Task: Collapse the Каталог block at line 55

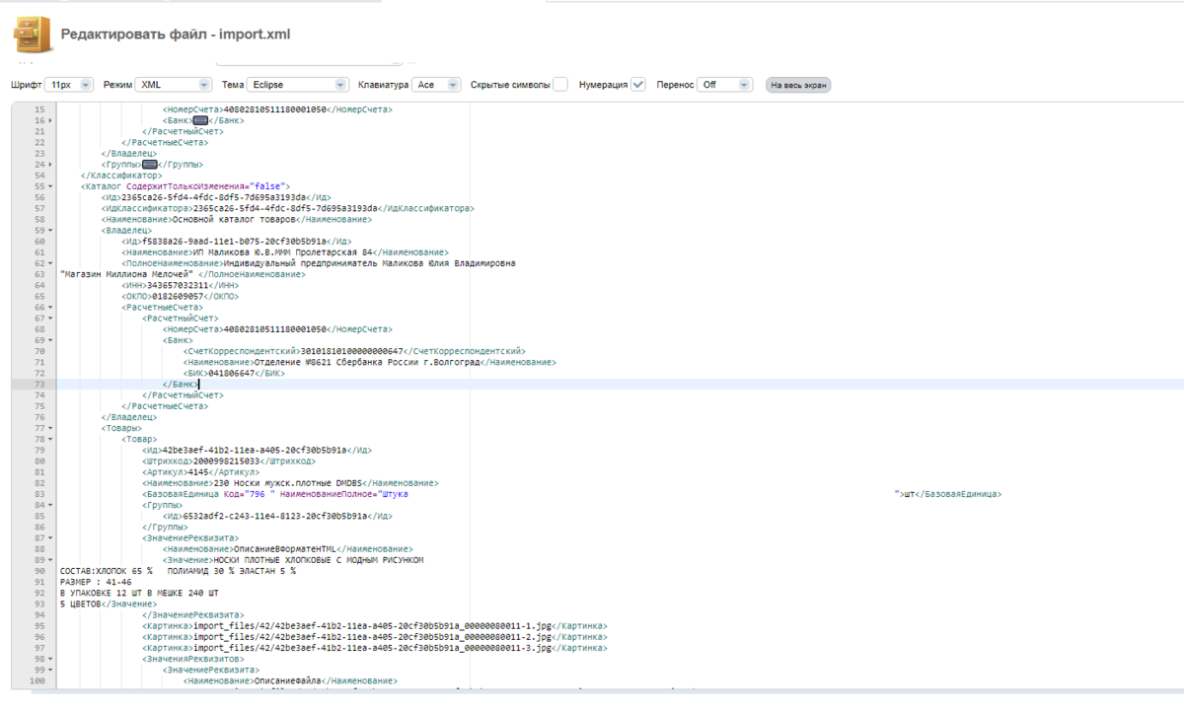Action: tap(50, 185)
